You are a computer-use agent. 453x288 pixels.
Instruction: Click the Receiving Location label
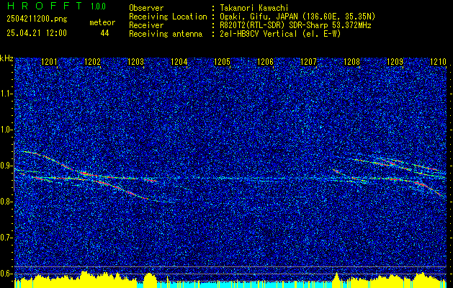pyautogui.click(x=168, y=17)
